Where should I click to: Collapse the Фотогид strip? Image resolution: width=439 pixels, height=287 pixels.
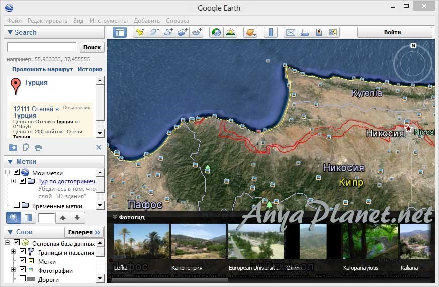click(115, 217)
